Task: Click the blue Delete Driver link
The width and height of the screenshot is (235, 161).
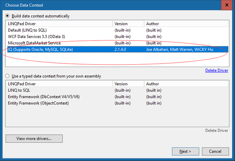Action: tap(217, 70)
